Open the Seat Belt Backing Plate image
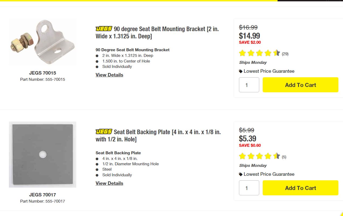The image size is (343, 216). pos(43,155)
